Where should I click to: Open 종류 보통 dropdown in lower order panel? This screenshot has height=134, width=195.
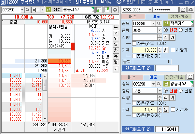(x=160, y=91)
